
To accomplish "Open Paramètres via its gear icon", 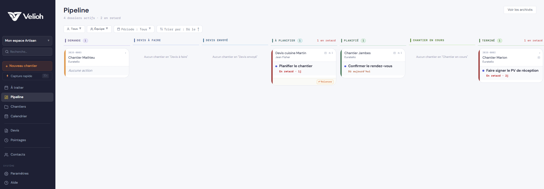I will tap(6, 174).
